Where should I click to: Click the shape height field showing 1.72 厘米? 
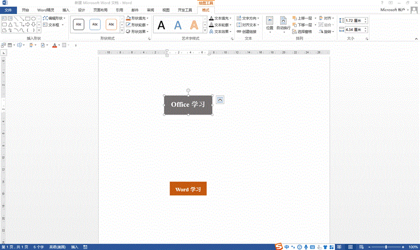(x=355, y=20)
